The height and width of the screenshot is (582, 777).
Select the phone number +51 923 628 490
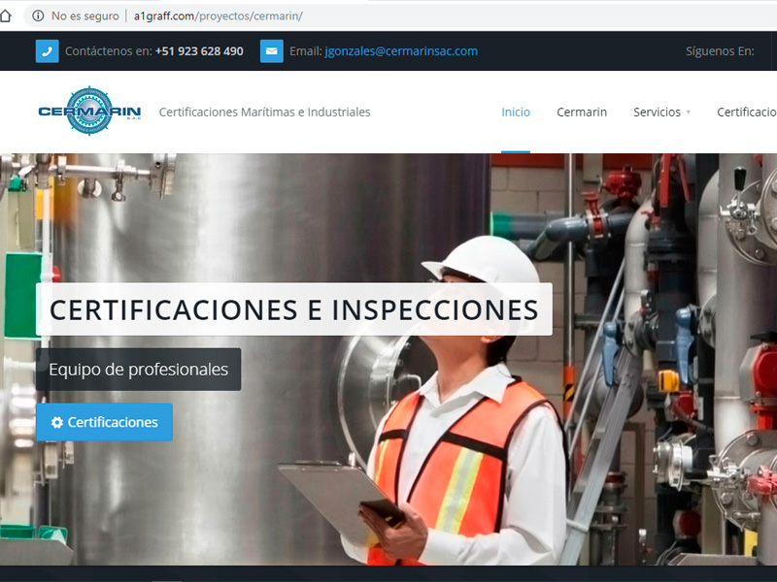tap(199, 51)
